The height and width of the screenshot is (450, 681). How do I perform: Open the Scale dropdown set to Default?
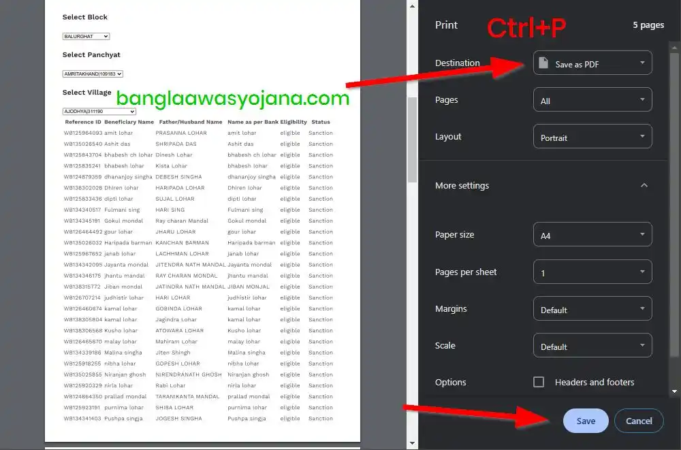[592, 346]
